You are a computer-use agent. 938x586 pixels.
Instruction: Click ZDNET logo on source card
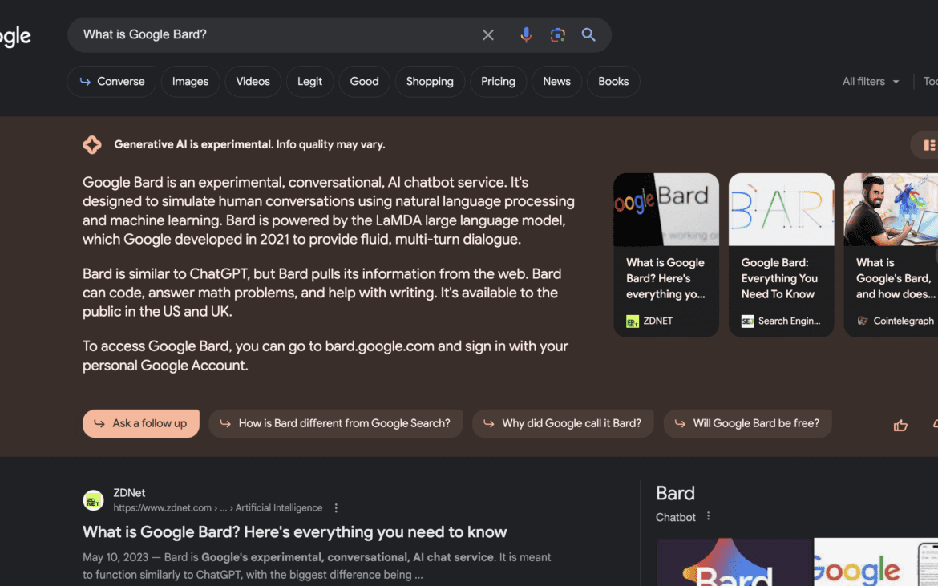pos(633,321)
